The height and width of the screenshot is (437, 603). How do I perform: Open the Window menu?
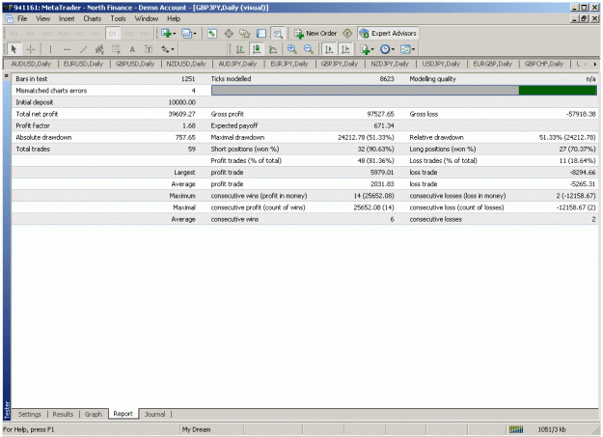(146, 18)
